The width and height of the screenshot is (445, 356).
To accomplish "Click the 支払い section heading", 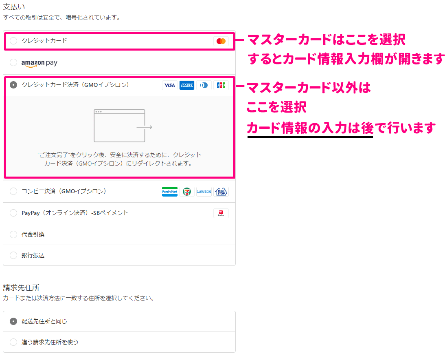I will coord(14,7).
